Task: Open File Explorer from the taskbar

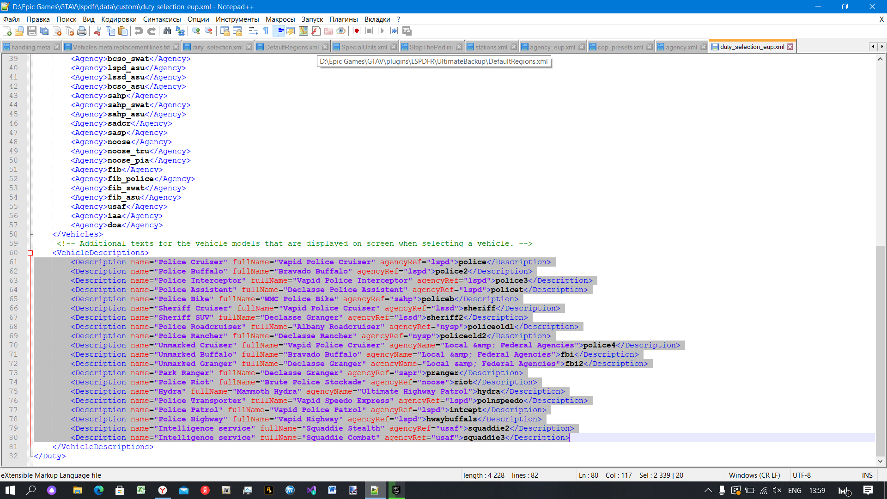Action: pos(77,490)
